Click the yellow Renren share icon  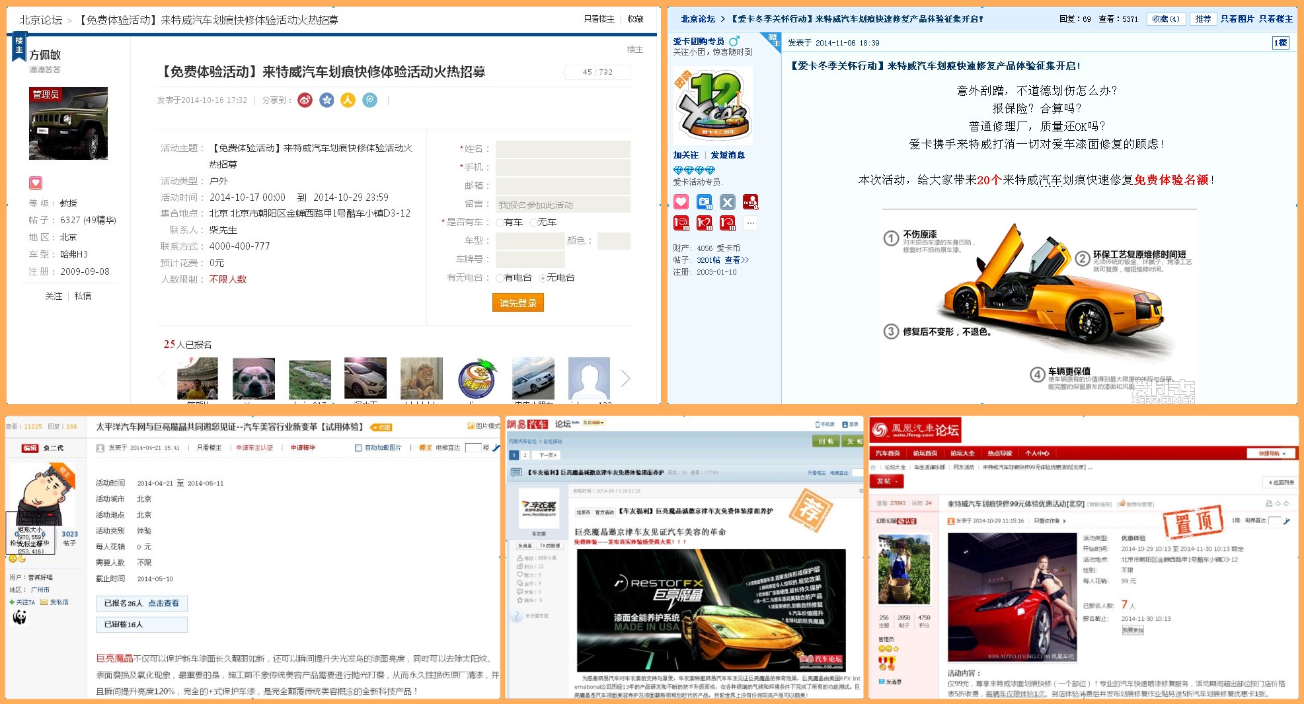pos(348,100)
